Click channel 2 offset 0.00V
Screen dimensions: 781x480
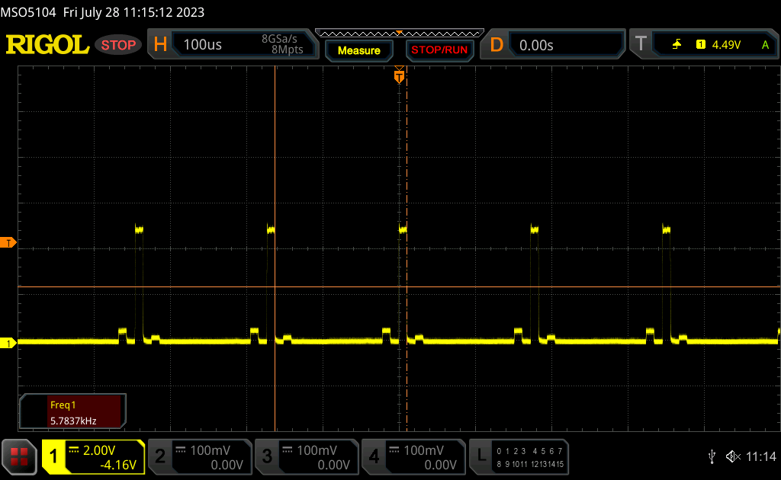tap(227, 465)
